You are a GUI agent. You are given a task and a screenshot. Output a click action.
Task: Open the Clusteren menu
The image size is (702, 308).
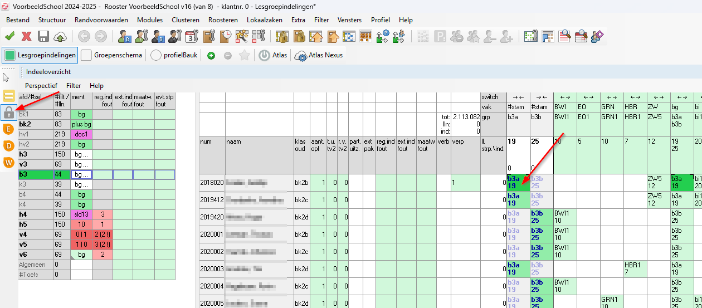186,20
